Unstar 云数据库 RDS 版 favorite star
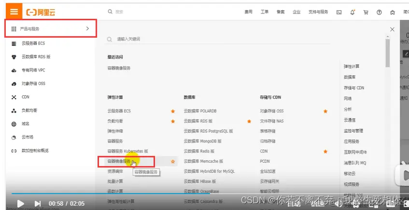The height and width of the screenshot is (210, 409). tap(249, 121)
